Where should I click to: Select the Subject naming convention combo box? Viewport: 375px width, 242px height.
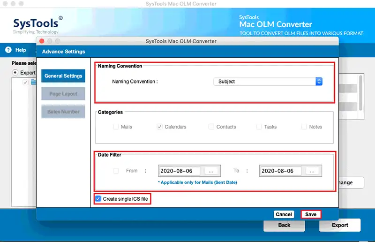coord(268,82)
